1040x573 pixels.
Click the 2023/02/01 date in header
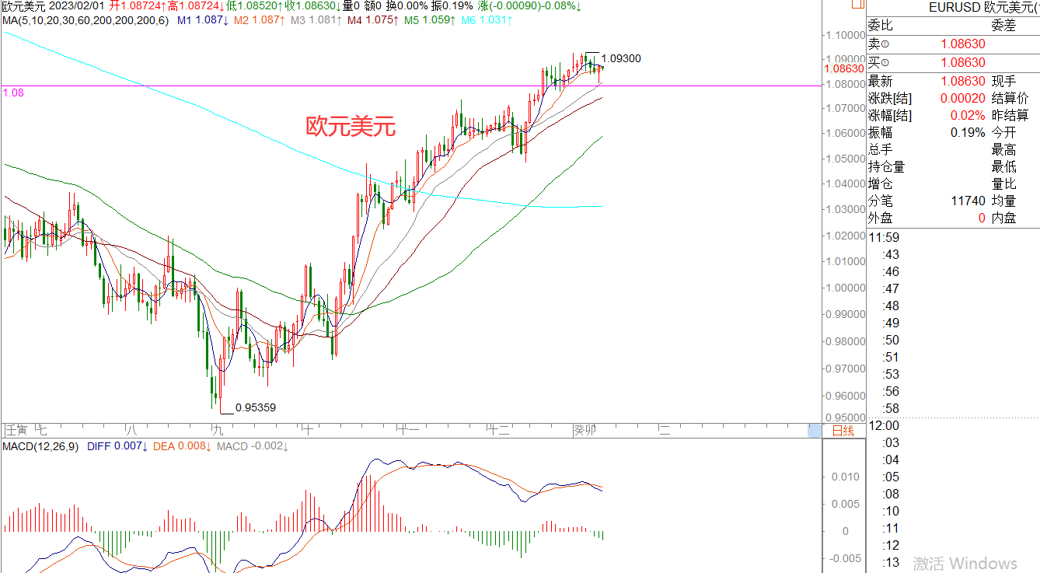(77, 5)
